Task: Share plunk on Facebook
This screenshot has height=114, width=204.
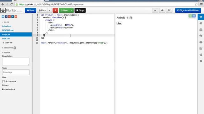Action: (6, 16)
